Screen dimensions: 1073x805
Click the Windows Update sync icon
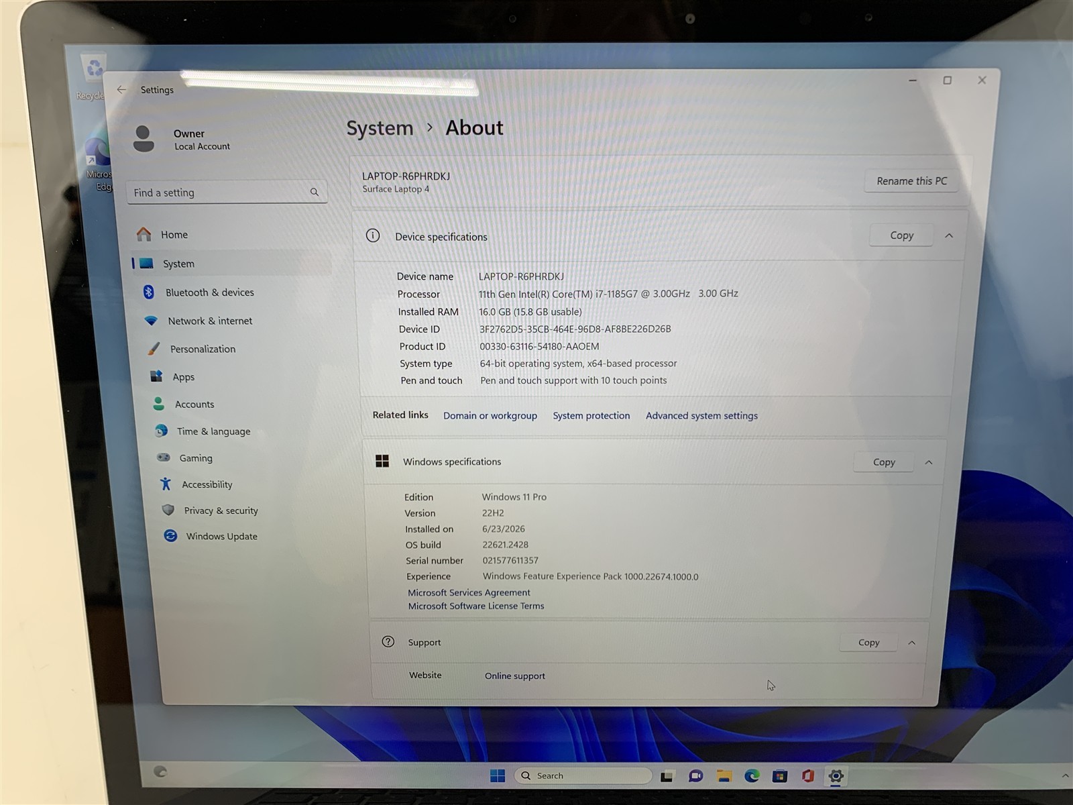pos(170,535)
